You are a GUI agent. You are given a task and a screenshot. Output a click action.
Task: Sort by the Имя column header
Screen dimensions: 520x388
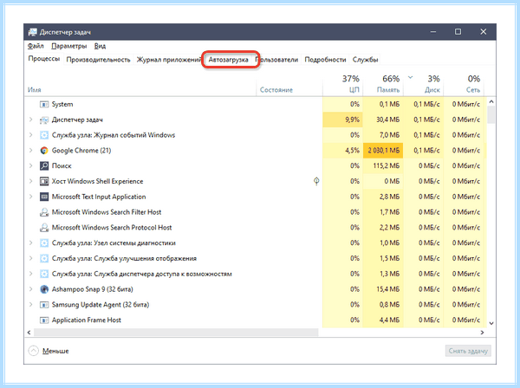pos(140,85)
